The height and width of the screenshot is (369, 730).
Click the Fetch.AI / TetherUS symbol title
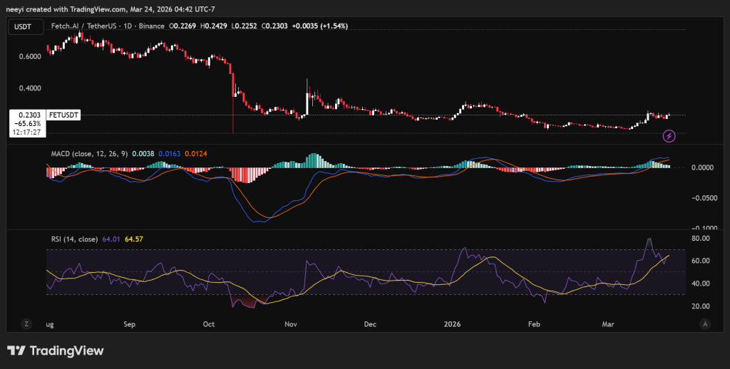[x=81, y=26]
